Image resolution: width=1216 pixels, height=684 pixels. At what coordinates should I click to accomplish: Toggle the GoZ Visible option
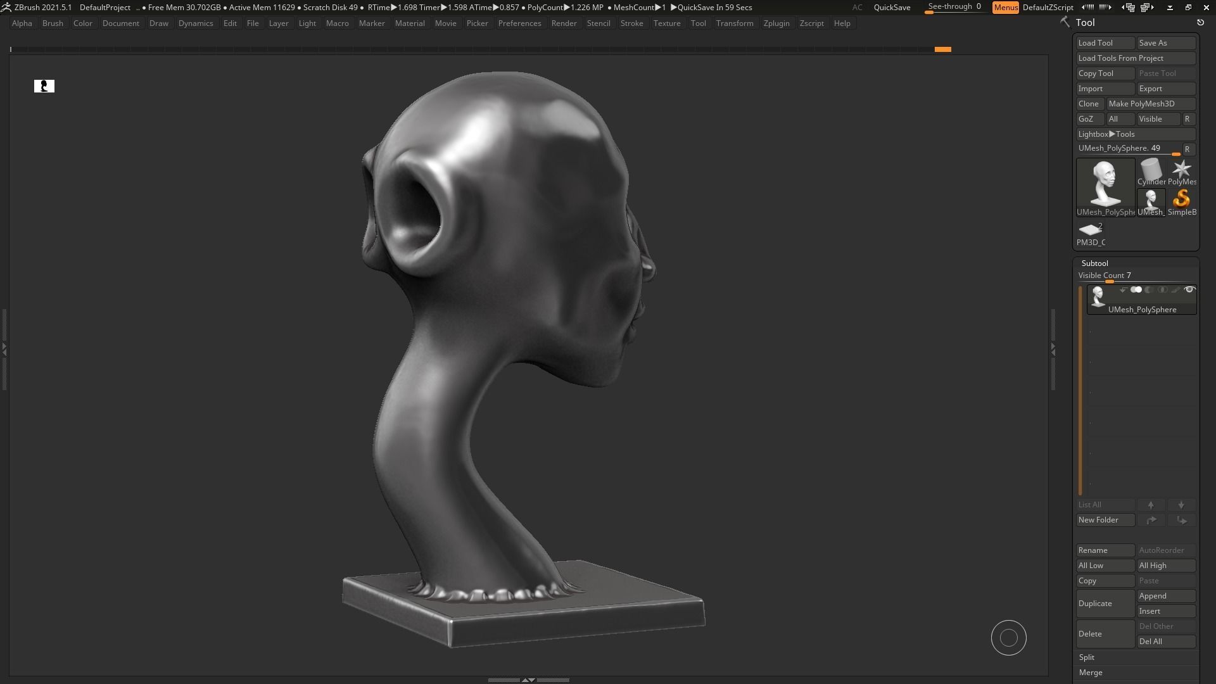pos(1158,119)
